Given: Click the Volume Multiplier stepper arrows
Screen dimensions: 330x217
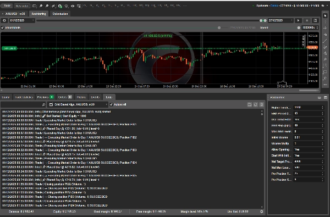Looking at the screenshot, I should 322,143.
